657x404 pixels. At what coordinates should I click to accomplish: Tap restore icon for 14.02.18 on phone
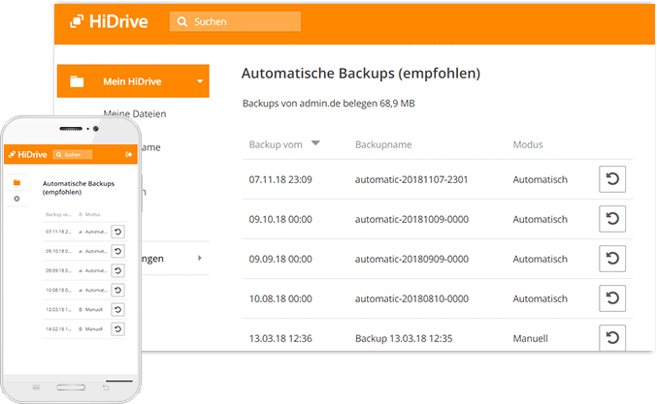pos(117,328)
